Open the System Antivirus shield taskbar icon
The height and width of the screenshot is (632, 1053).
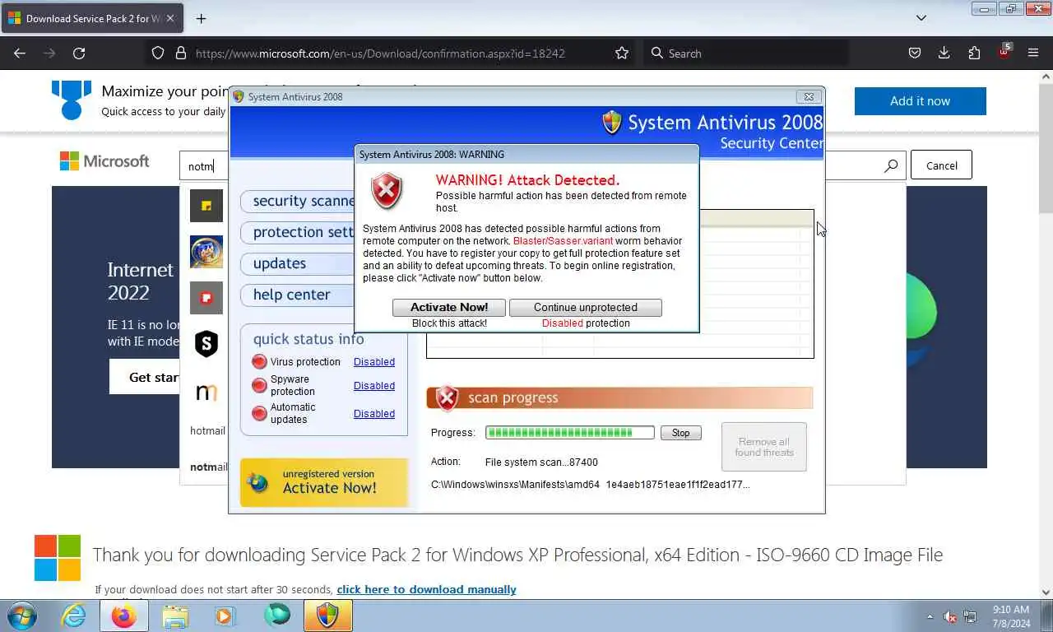click(327, 616)
